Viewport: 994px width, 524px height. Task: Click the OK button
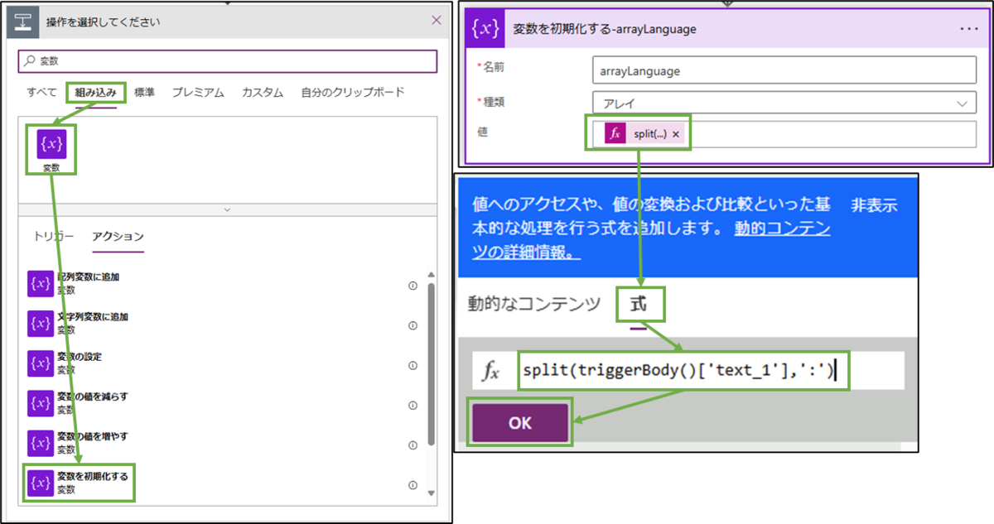click(520, 423)
